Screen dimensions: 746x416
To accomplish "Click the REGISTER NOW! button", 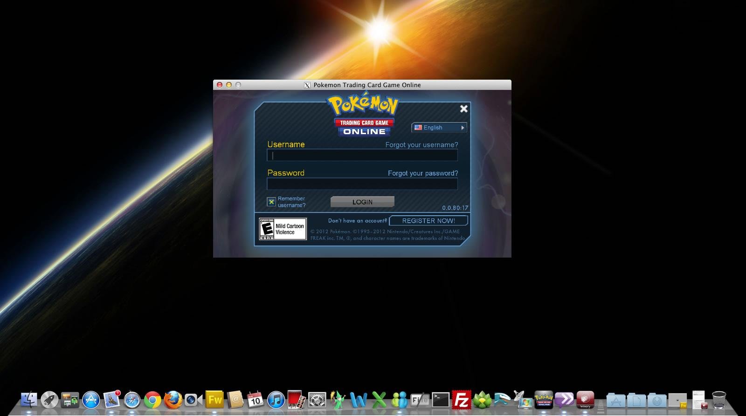I will coord(428,220).
